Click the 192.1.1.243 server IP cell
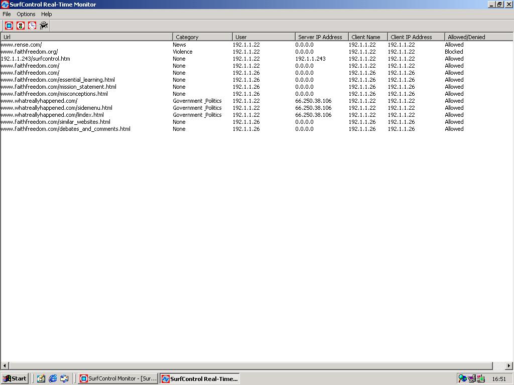Viewport: 514px width, 385px height. (x=310, y=59)
